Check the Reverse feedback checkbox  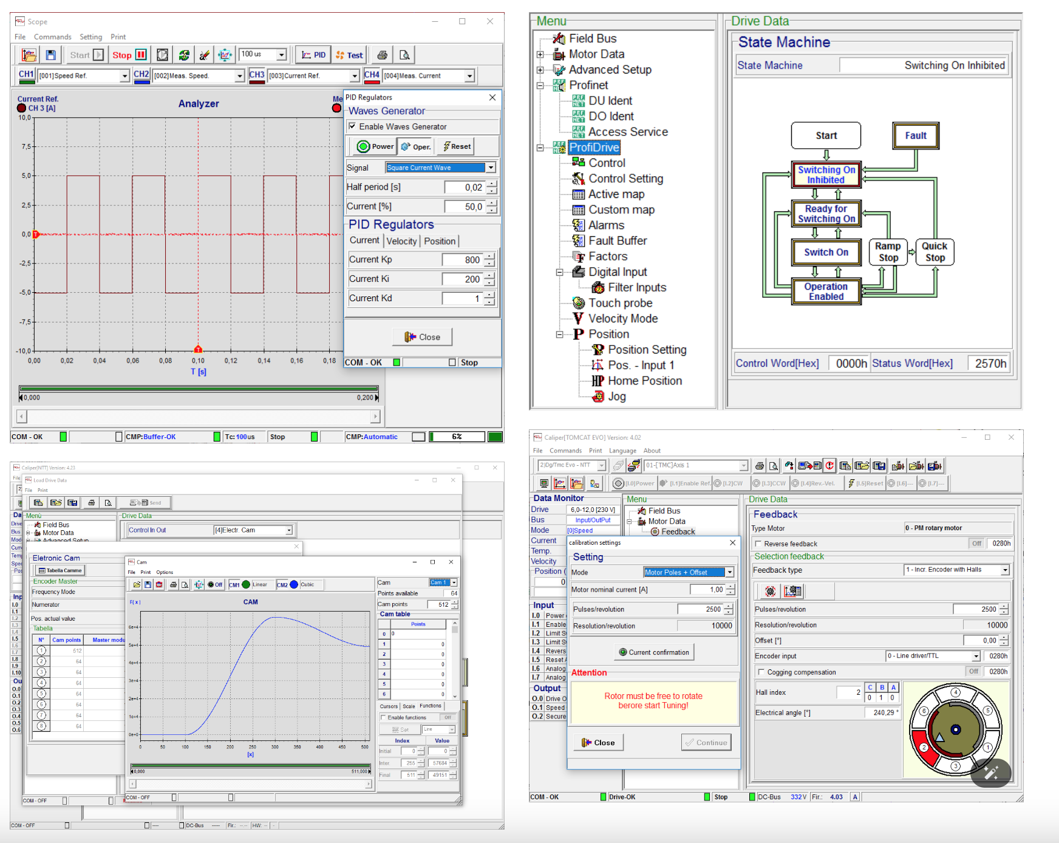[758, 544]
